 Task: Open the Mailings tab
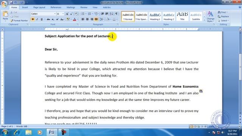coord(71,8)
